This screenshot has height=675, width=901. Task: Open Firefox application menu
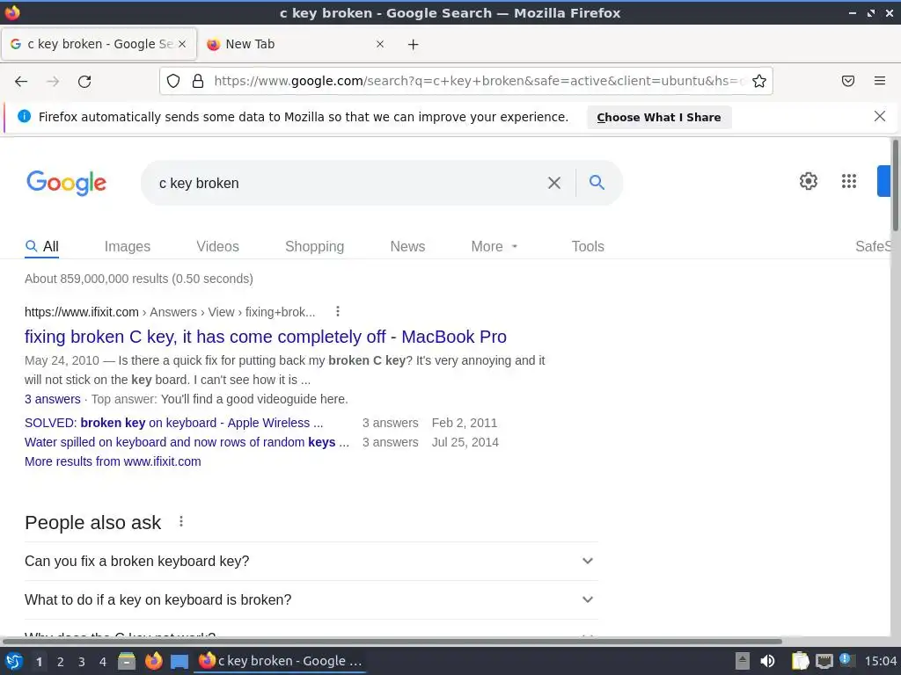click(x=880, y=81)
